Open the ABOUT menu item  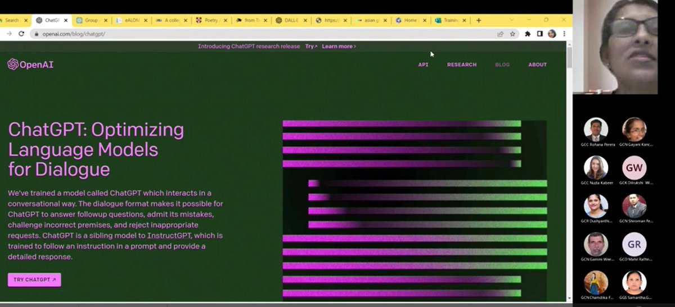click(537, 65)
